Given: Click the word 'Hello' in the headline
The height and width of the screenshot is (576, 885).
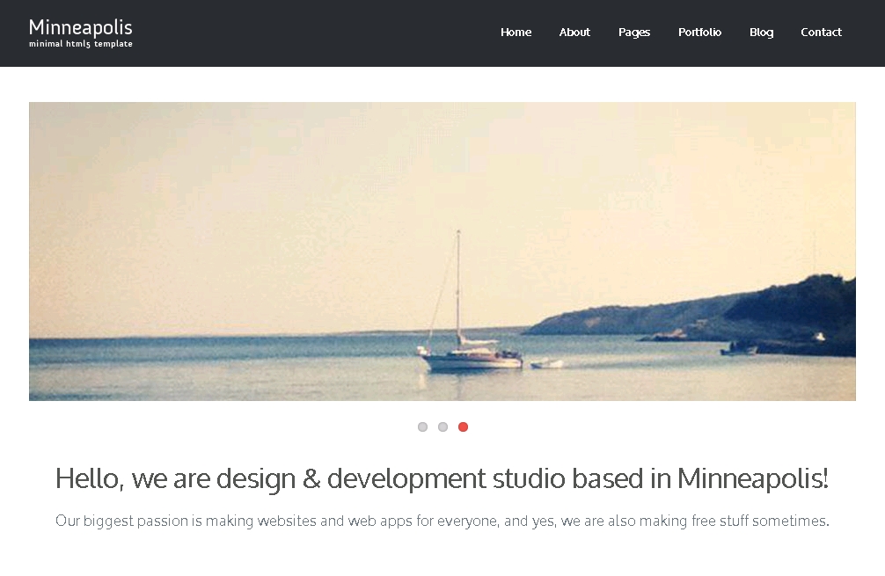Looking at the screenshot, I should coord(89,480).
